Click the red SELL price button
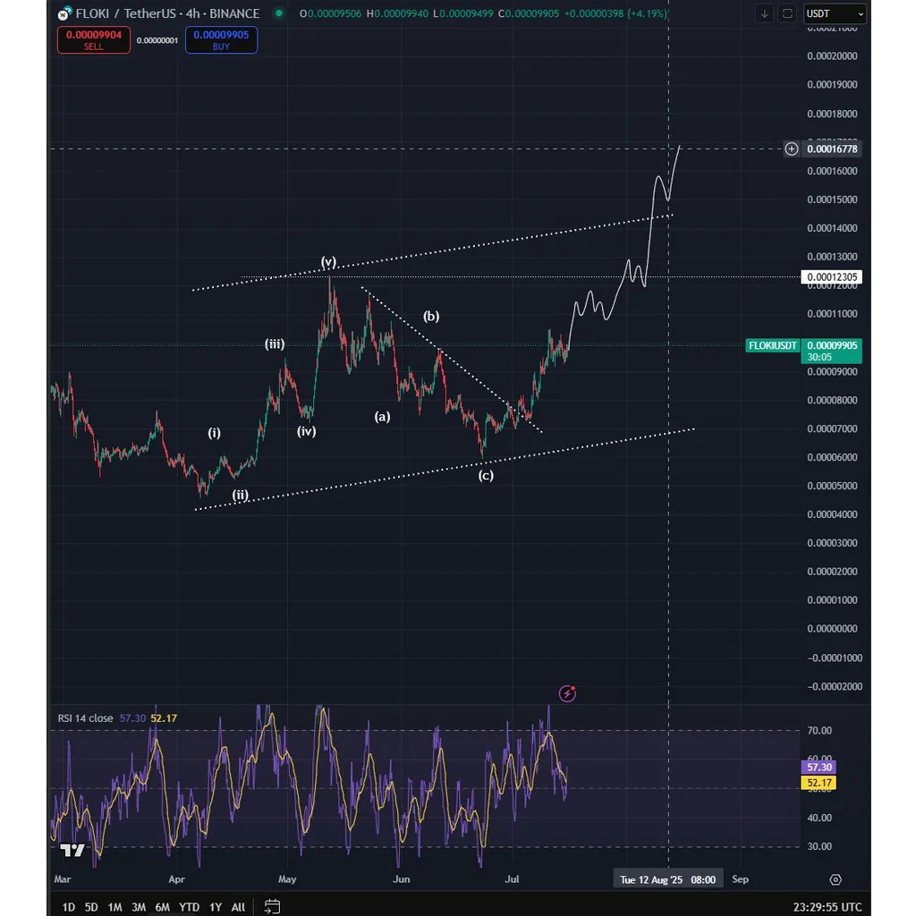The image size is (916, 916). pyautogui.click(x=93, y=39)
